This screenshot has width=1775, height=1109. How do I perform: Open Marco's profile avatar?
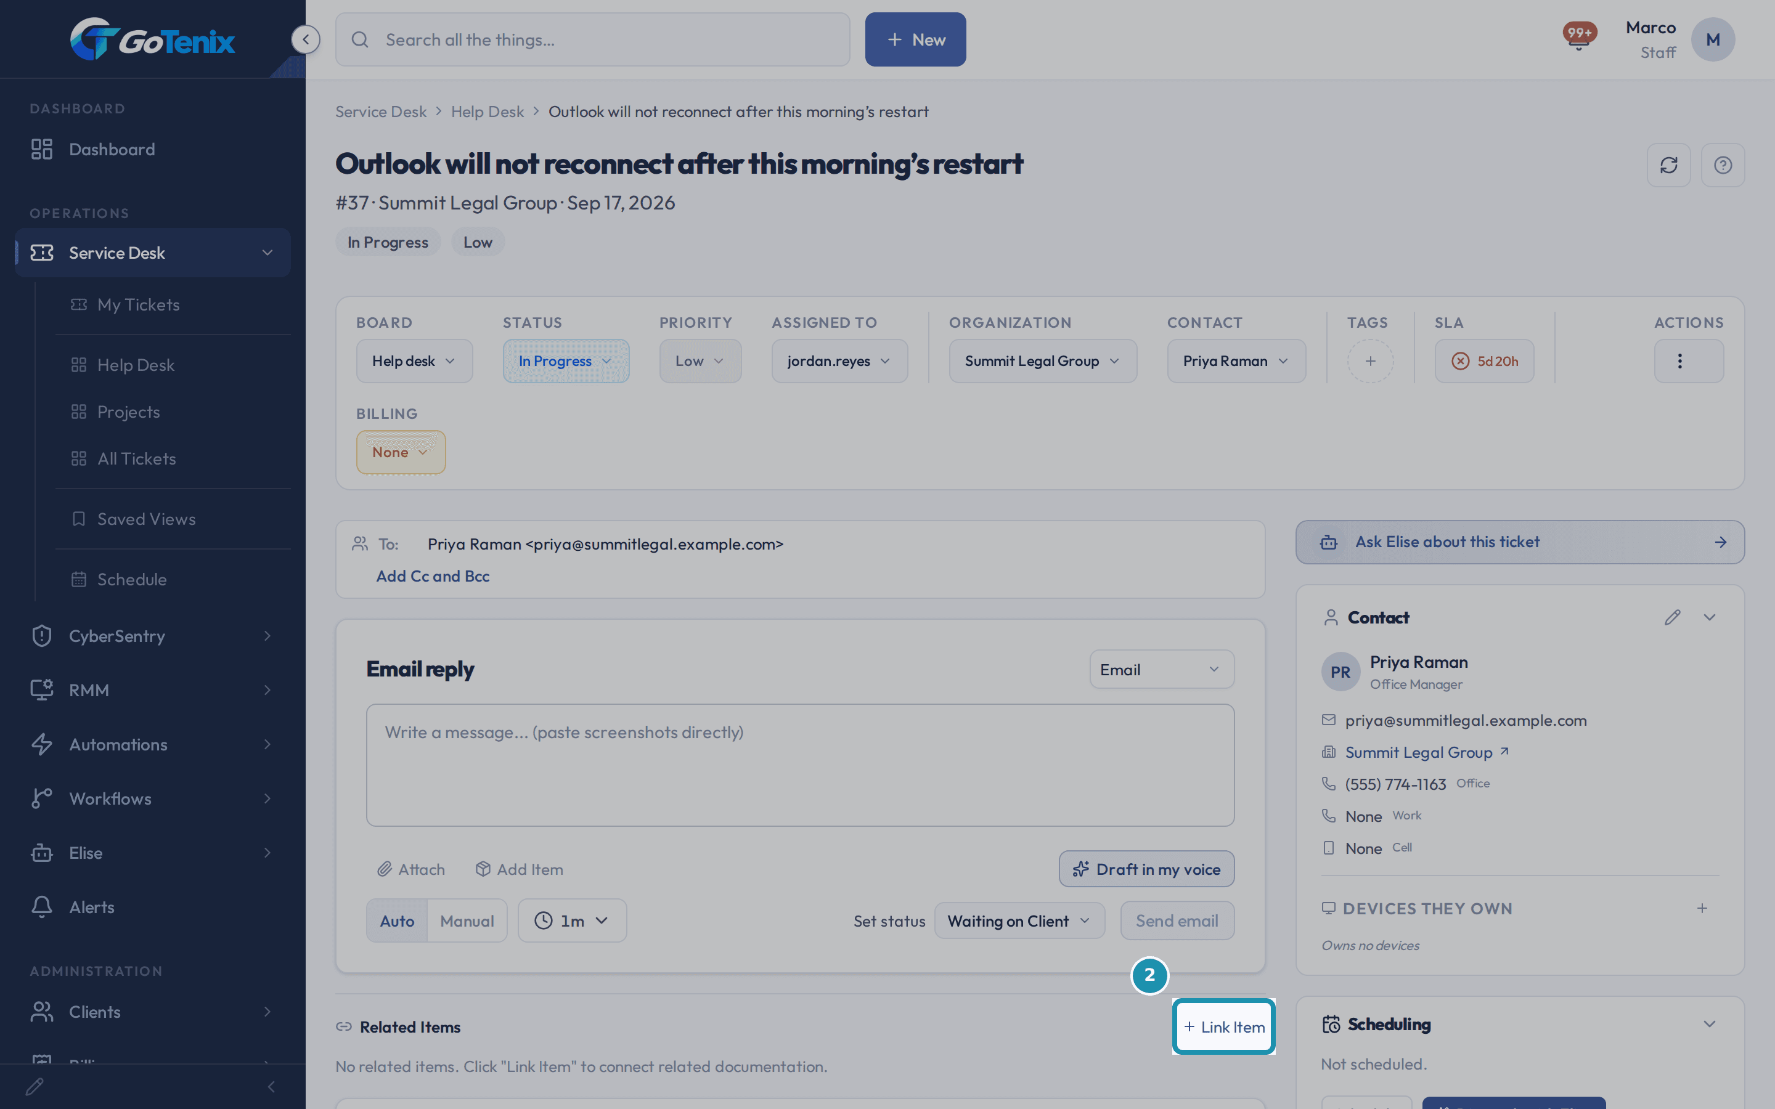pos(1713,39)
